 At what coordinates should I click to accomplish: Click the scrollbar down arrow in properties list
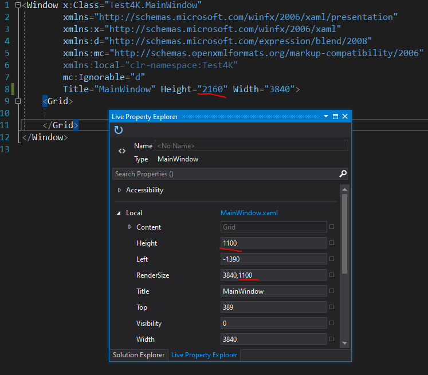[344, 343]
